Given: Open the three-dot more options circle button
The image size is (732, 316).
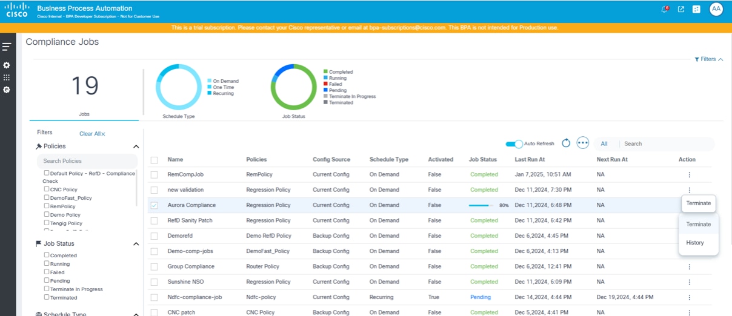Looking at the screenshot, I should click(583, 143).
